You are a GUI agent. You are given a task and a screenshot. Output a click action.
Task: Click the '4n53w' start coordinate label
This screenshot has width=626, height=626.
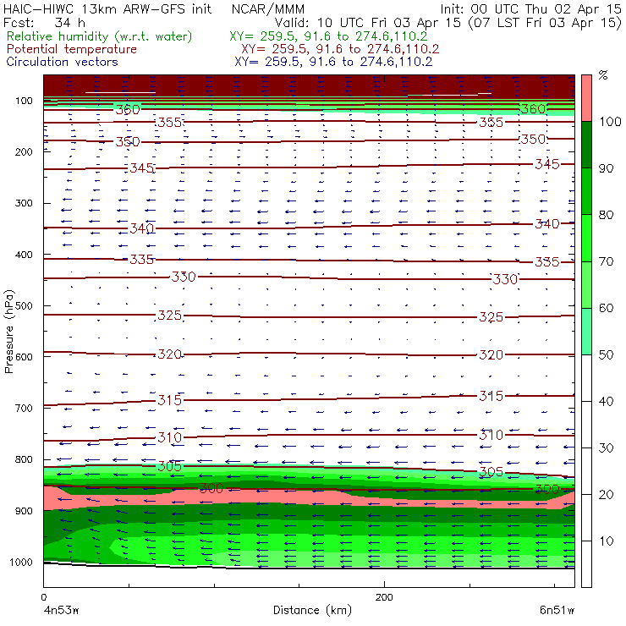pyautogui.click(x=61, y=611)
